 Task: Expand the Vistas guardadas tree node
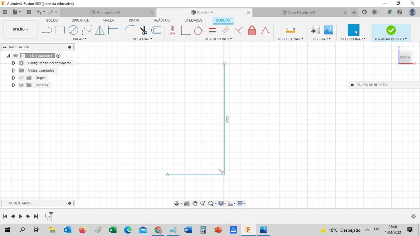point(13,70)
